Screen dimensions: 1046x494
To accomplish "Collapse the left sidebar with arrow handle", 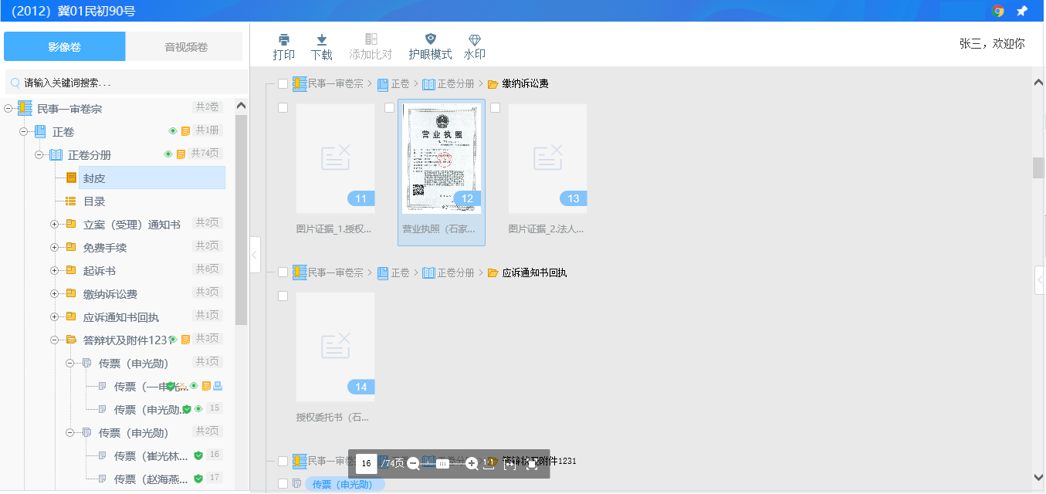I will pos(256,255).
